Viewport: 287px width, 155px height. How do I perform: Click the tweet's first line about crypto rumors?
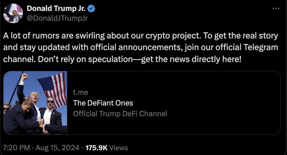(x=140, y=36)
